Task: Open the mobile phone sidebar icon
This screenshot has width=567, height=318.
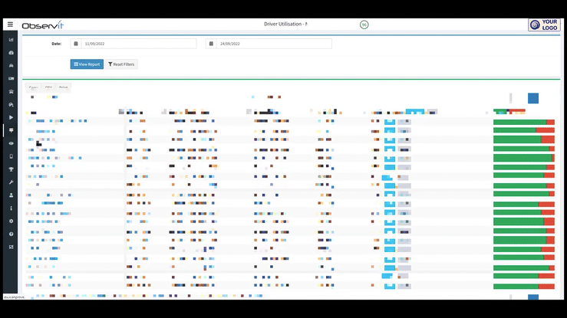Action: tap(12, 156)
